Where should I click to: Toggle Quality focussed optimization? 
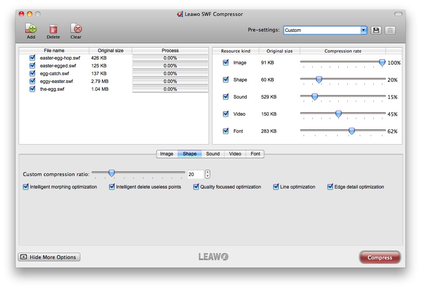click(196, 187)
